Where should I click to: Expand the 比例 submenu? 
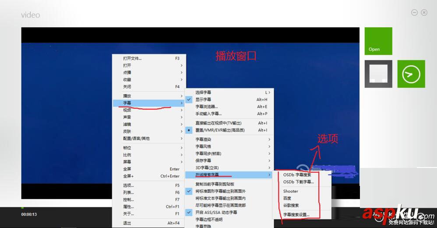[149, 155]
